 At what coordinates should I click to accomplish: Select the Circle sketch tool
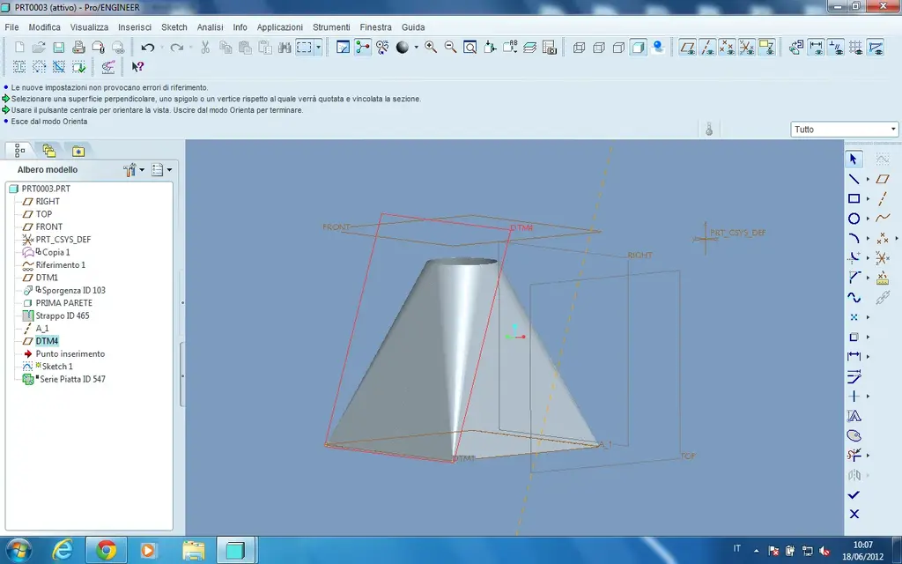[x=854, y=219]
